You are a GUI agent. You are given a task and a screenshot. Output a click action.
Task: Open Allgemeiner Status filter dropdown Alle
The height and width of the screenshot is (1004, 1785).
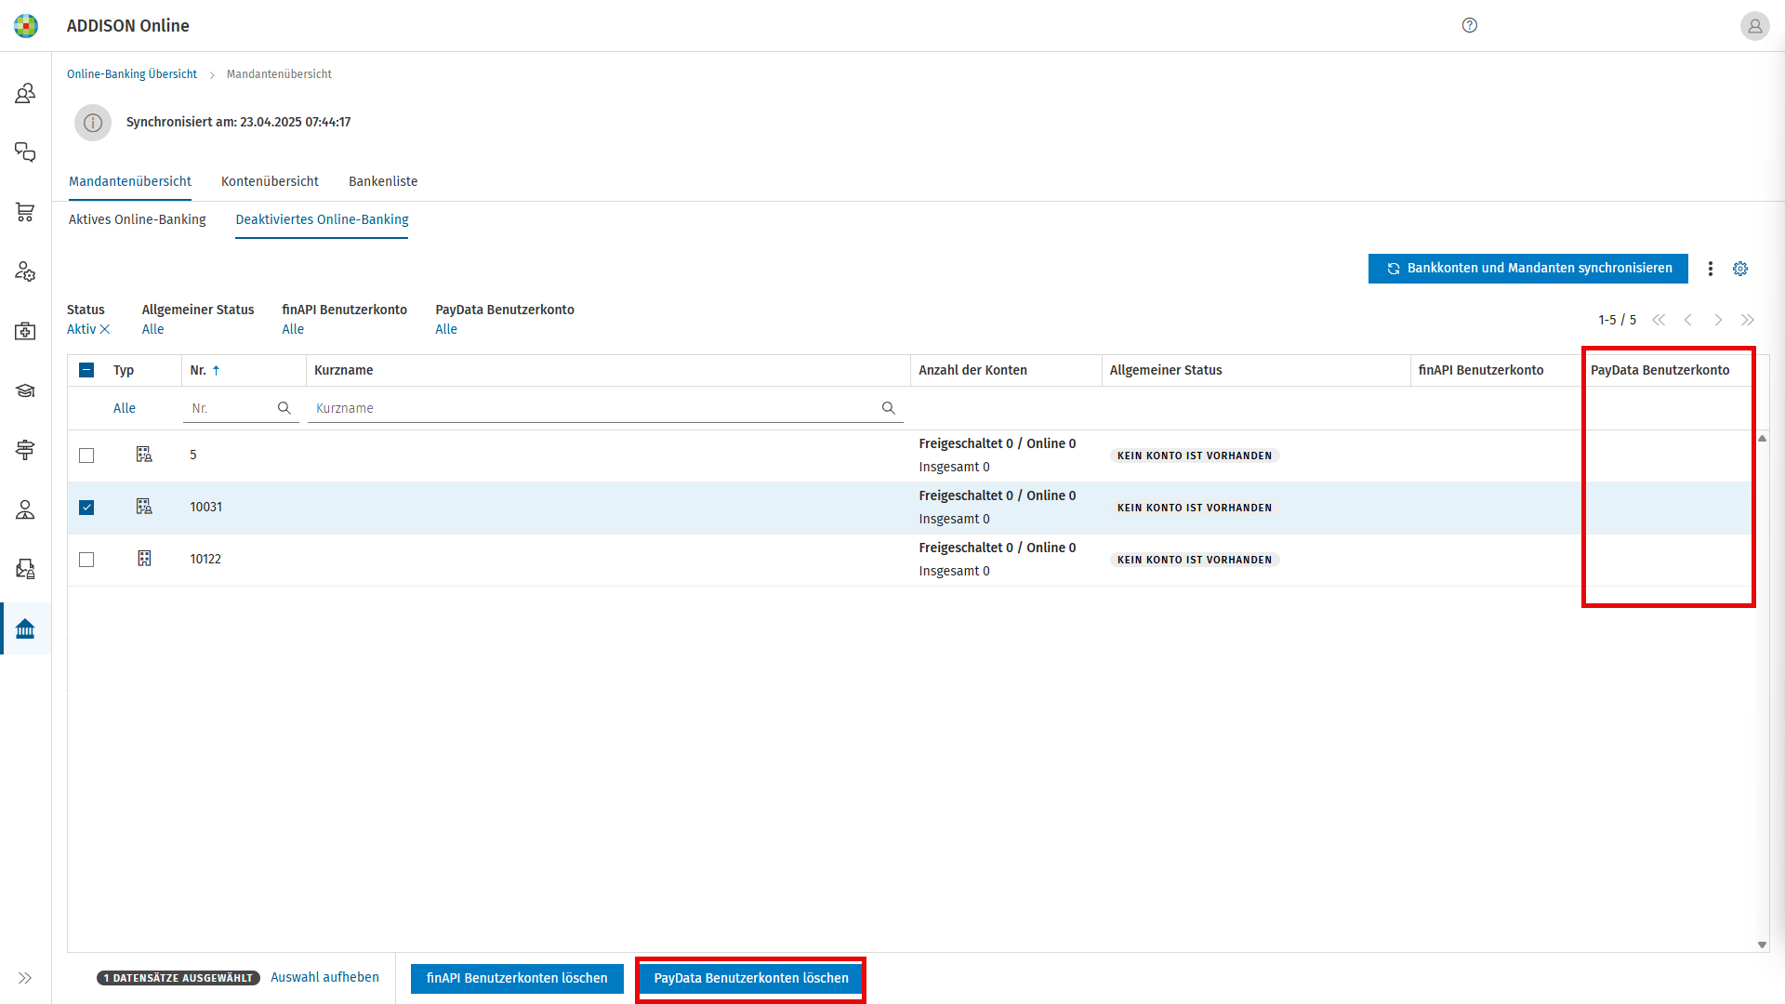coord(153,329)
